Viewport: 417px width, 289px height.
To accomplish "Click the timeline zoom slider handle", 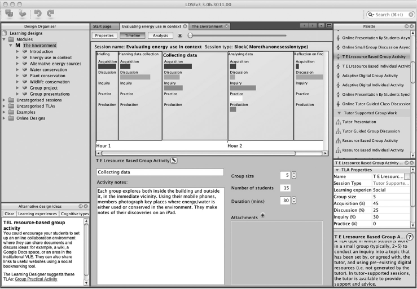I will pos(190,35).
